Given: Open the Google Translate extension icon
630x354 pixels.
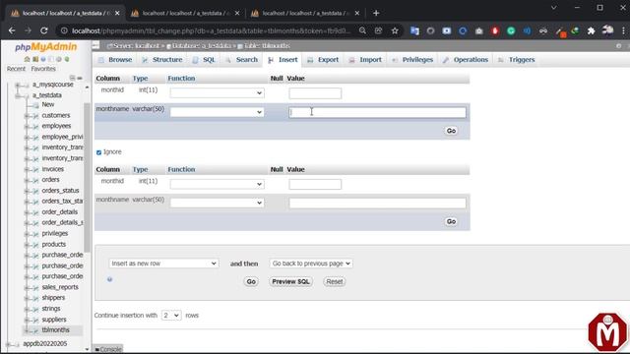Looking at the screenshot, I should click(414, 30).
